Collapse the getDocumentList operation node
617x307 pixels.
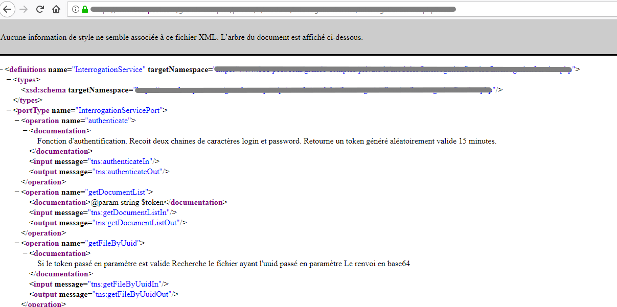coord(16,192)
